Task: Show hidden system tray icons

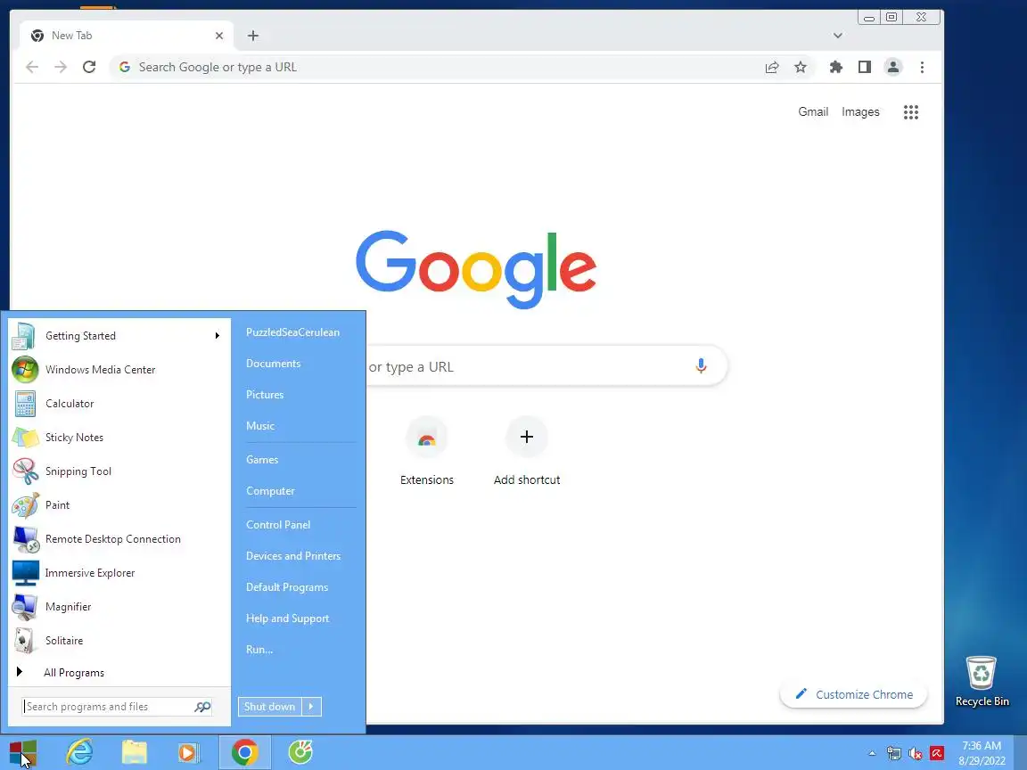Action: (x=872, y=754)
